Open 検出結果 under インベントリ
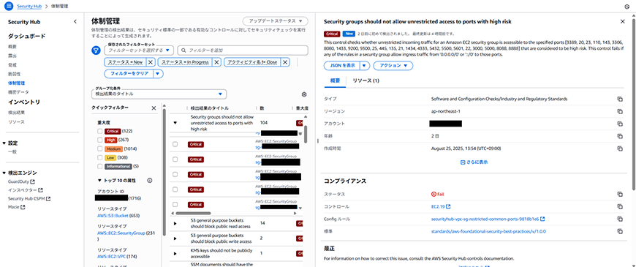This screenshot has width=636, height=267. click(16, 113)
